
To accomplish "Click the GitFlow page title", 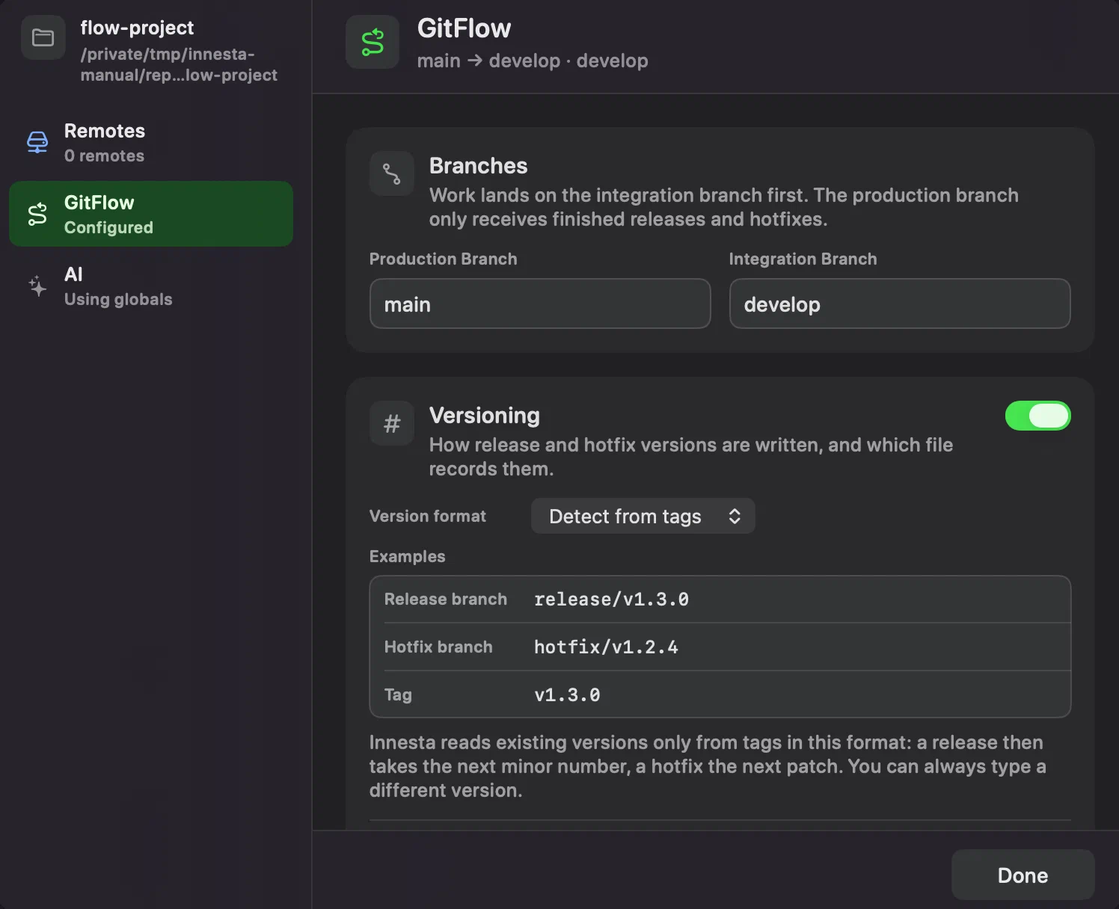I will click(x=464, y=28).
